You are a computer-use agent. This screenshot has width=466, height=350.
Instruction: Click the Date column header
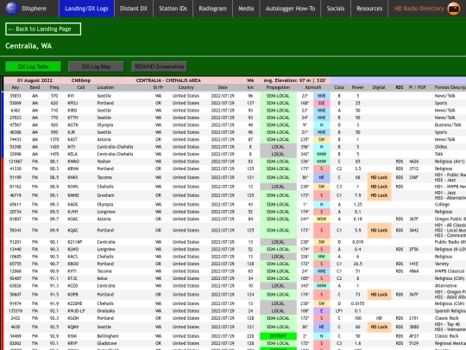click(x=223, y=87)
